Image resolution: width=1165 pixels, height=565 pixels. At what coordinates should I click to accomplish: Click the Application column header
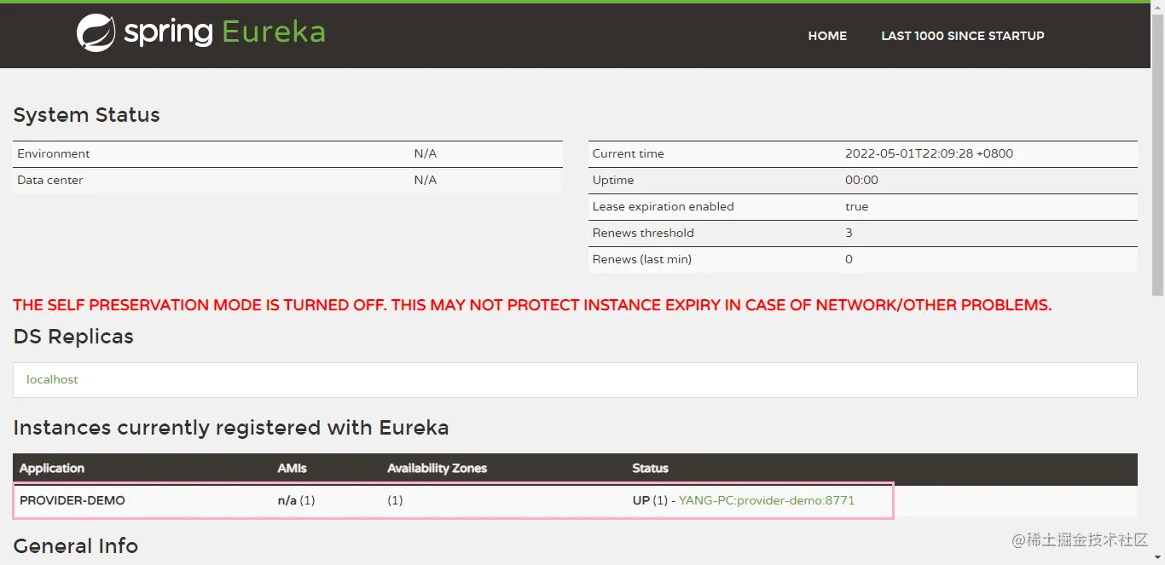(x=52, y=468)
